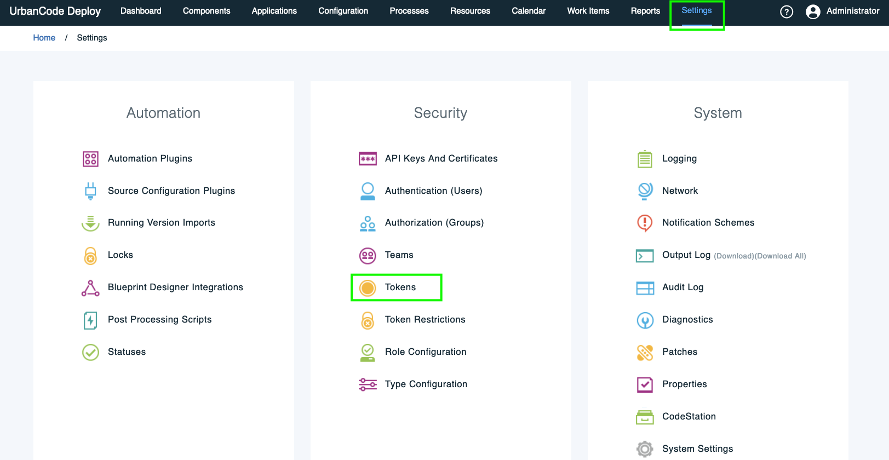
Task: Open the Teams link
Action: (399, 255)
